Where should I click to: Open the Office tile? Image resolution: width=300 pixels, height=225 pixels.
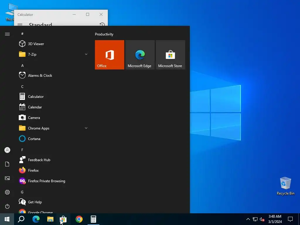point(110,55)
